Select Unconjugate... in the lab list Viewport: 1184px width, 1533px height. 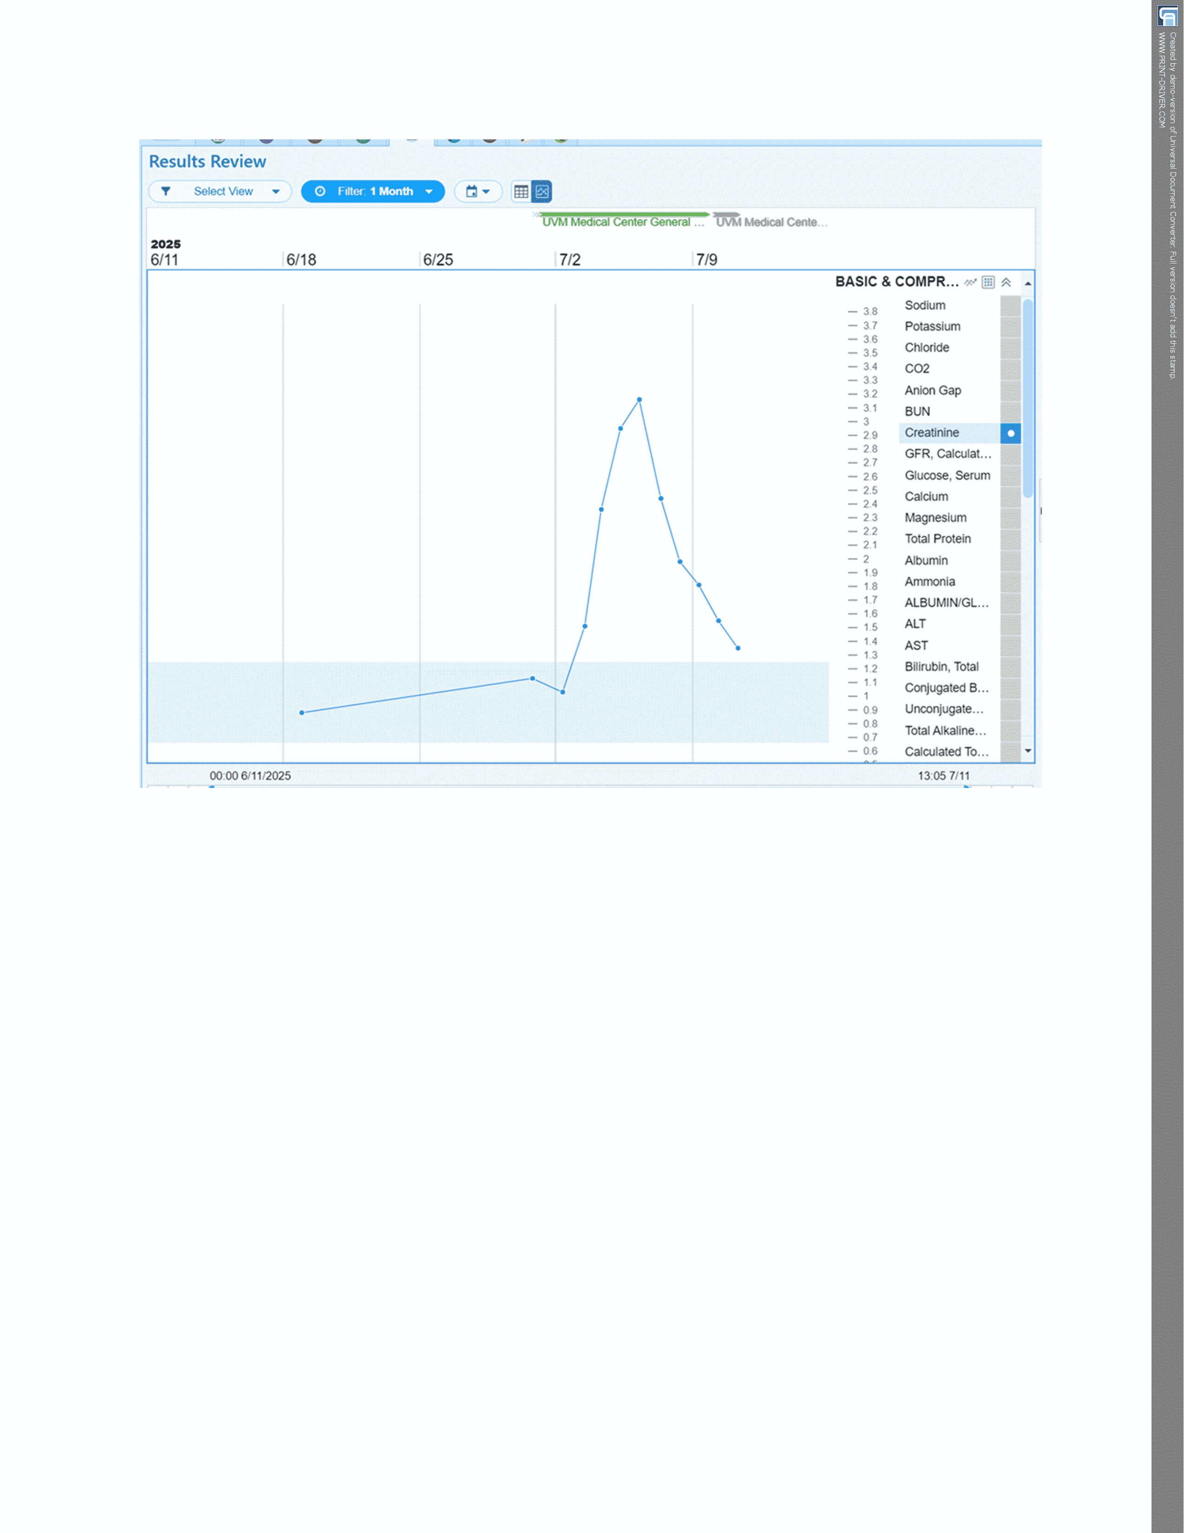pos(943,709)
